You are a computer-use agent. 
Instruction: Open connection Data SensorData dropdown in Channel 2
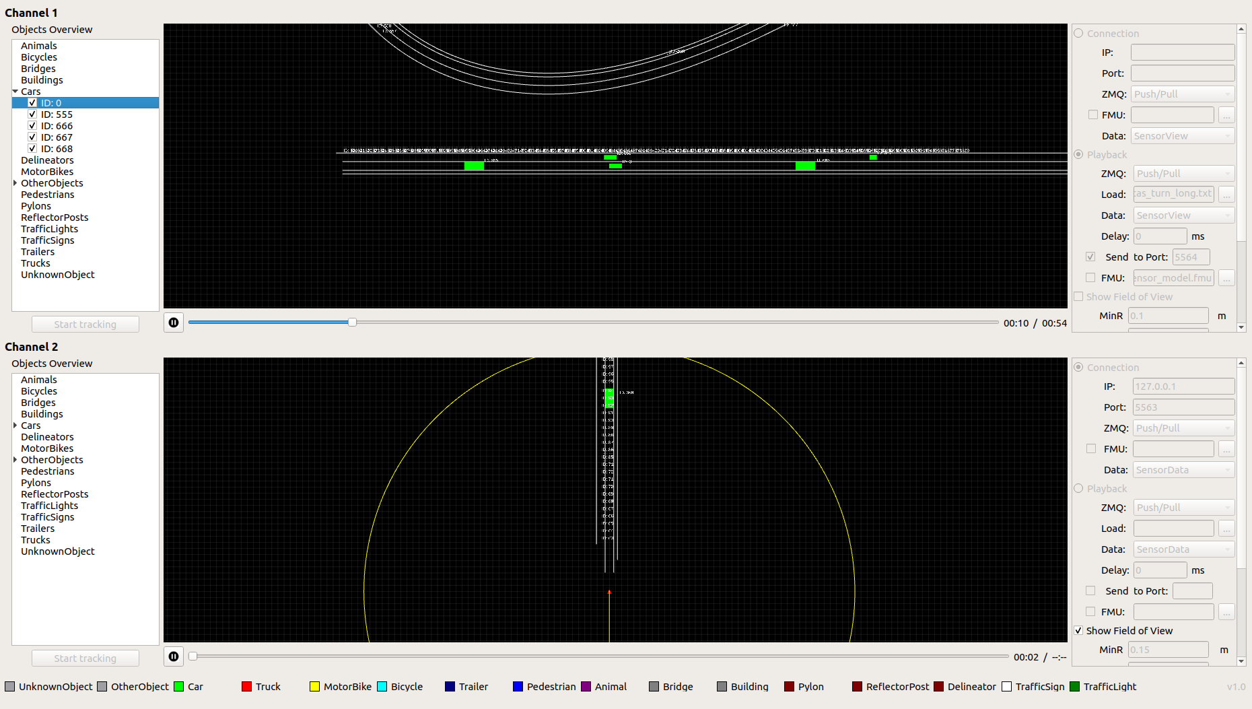point(1184,470)
